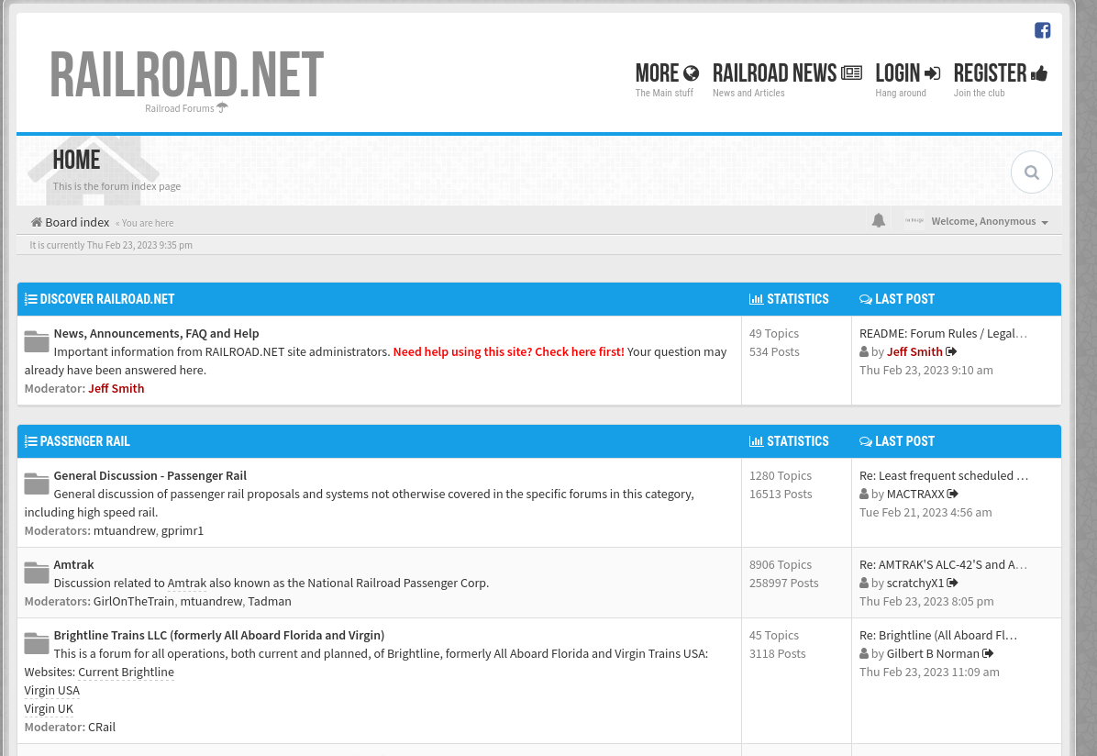View latest post arrow next to MACTRAXX
This screenshot has width=1097, height=756.
coord(952,494)
